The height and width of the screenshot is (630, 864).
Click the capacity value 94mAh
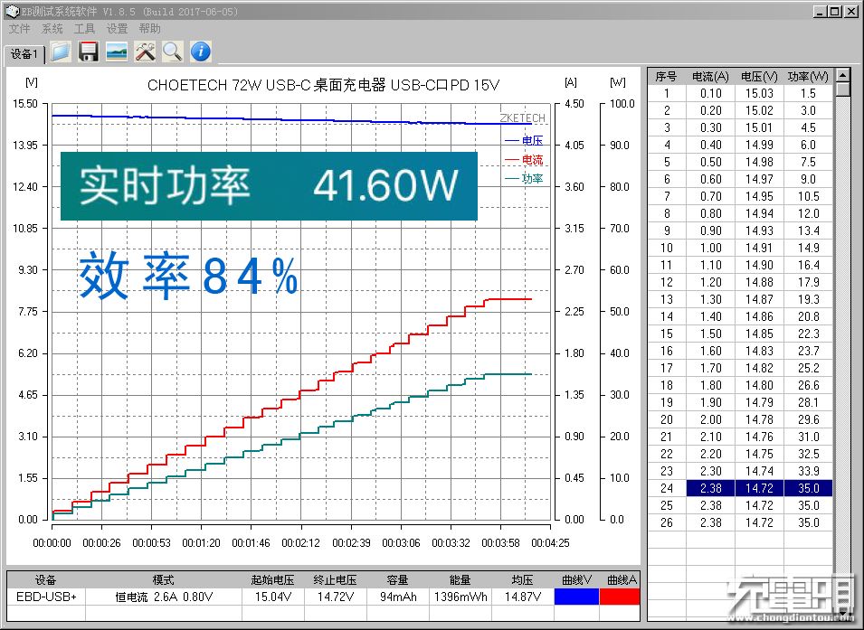[398, 597]
